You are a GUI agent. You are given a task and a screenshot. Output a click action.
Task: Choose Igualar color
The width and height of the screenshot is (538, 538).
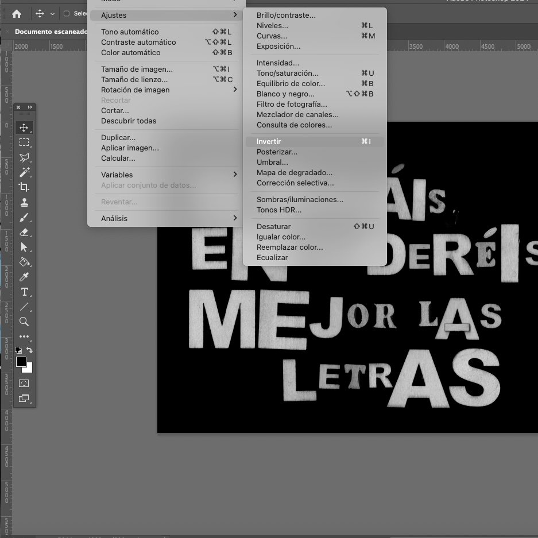(x=315, y=237)
